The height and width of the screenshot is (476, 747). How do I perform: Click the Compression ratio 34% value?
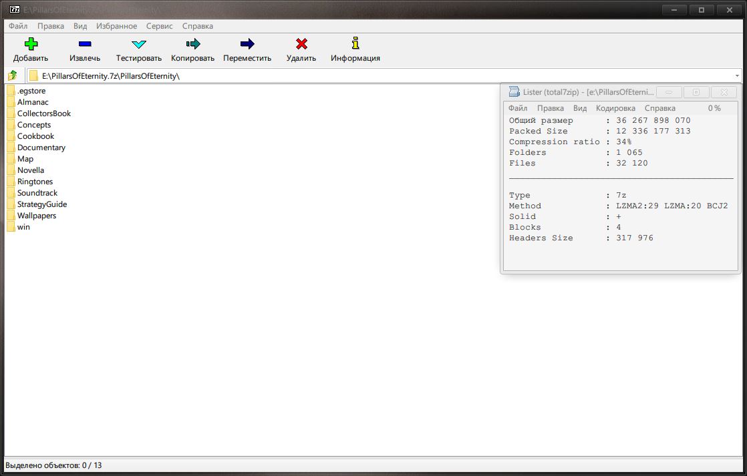pyautogui.click(x=623, y=142)
